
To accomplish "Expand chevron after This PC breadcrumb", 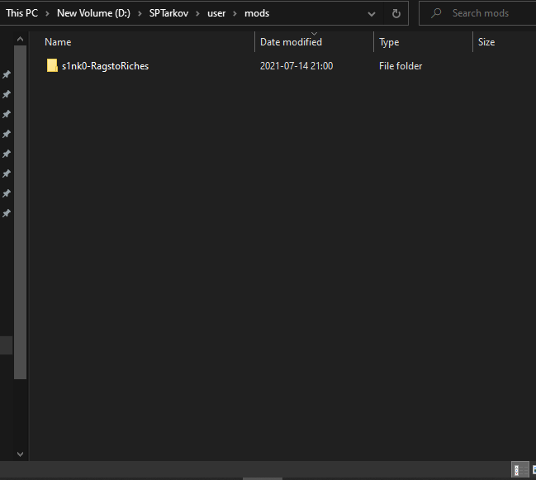I will pyautogui.click(x=48, y=14).
